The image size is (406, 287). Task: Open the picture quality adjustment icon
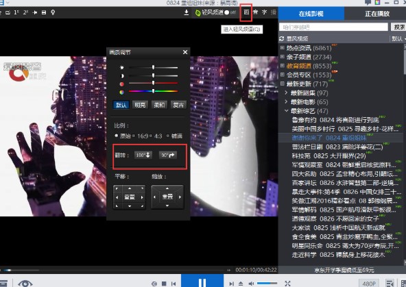246,12
